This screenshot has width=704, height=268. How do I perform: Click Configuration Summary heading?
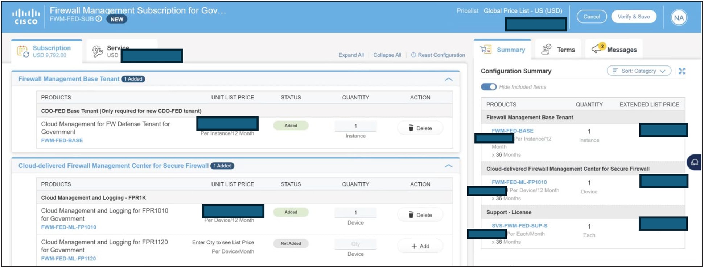(516, 71)
